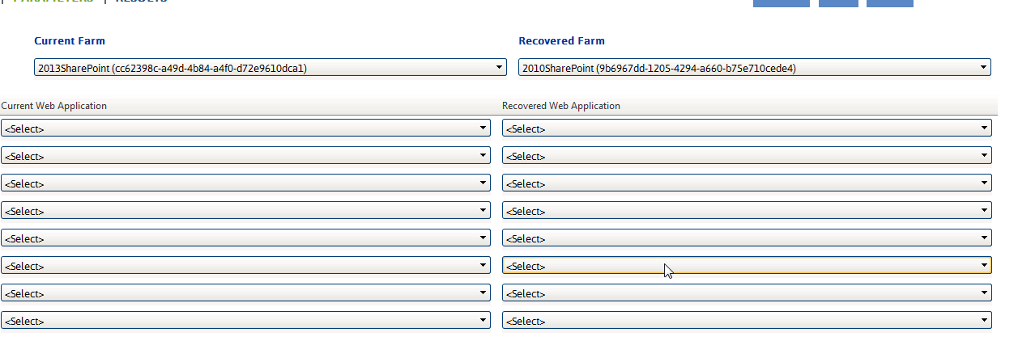1018x341 pixels.
Task: Open the Current Farm dropdown showing 2013SharePoint
Action: [270, 68]
